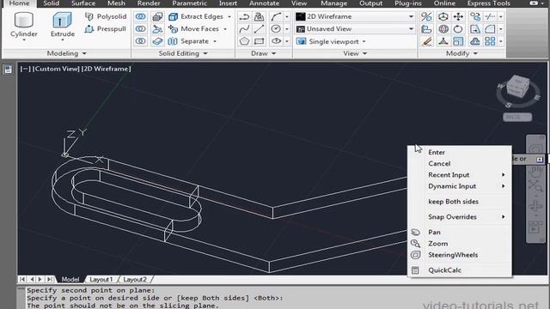Select the Cylinder modeling tool

[23, 24]
